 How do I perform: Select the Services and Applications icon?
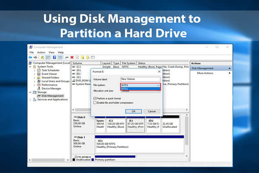(x=35, y=99)
